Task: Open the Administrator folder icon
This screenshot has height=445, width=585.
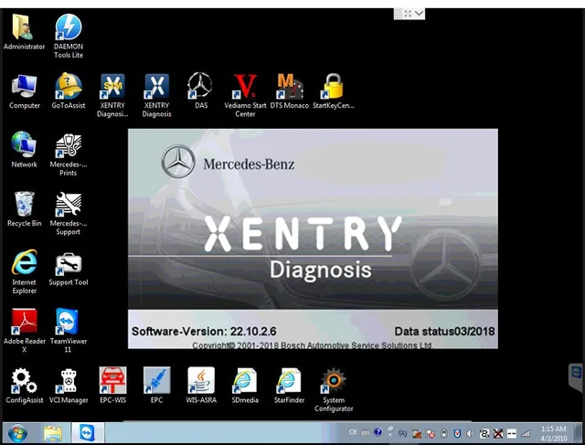Action: pos(24,32)
